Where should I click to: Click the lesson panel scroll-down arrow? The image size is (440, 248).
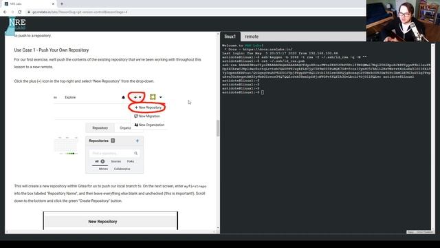pos(218,228)
